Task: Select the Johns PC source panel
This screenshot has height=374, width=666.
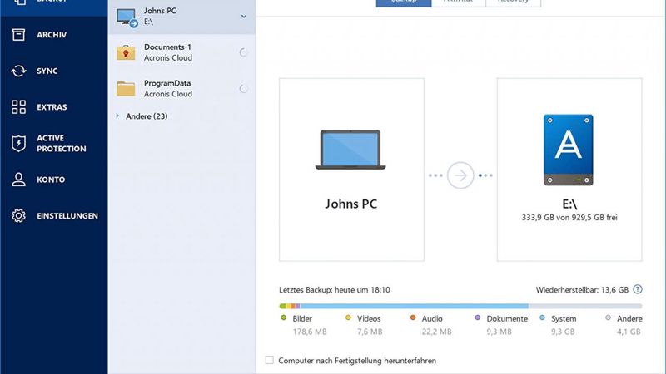Action: click(351, 170)
